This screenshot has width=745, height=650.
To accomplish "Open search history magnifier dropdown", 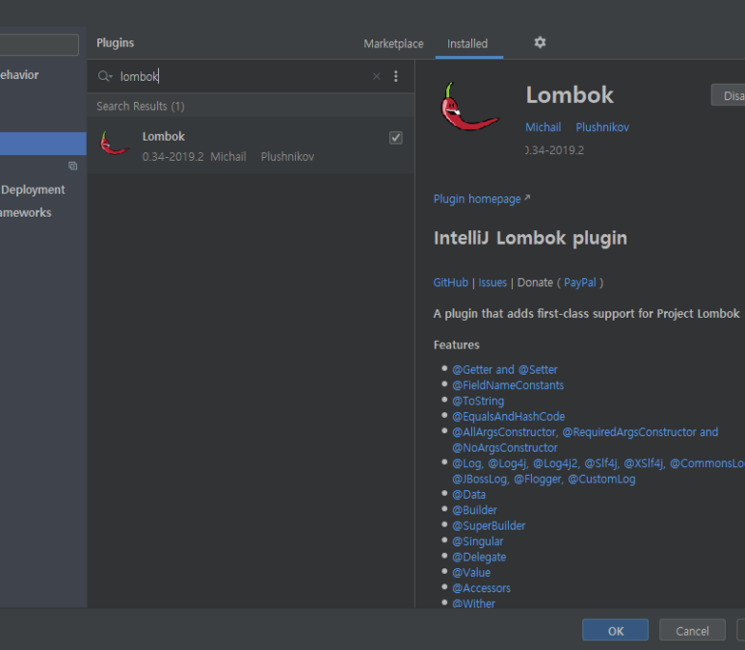I will [x=104, y=76].
